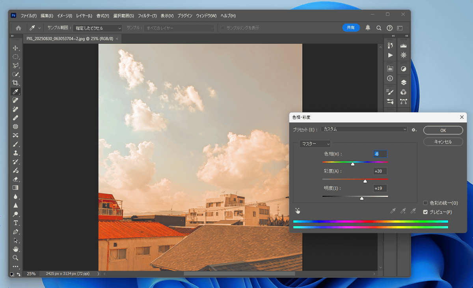Select the Crop tool
The height and width of the screenshot is (288, 473).
click(16, 83)
